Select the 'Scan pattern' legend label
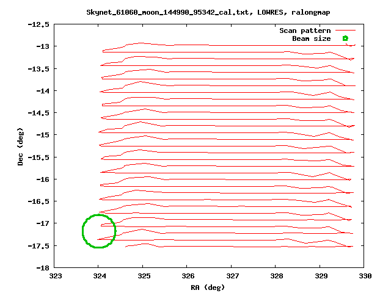The width and height of the screenshot is (391, 293). click(x=305, y=31)
